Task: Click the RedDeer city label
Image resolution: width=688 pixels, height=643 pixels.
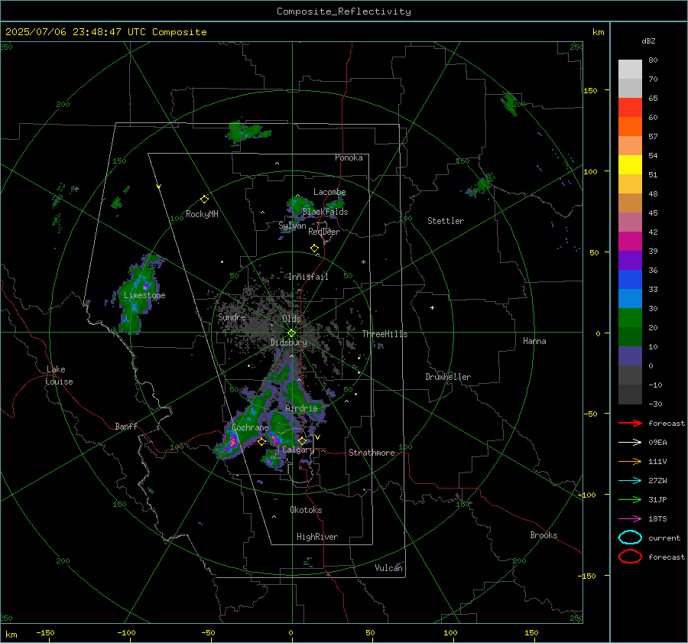Action: 324,232
